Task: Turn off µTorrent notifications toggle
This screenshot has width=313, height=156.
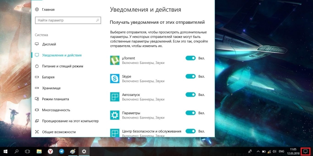Action: pos(191,58)
